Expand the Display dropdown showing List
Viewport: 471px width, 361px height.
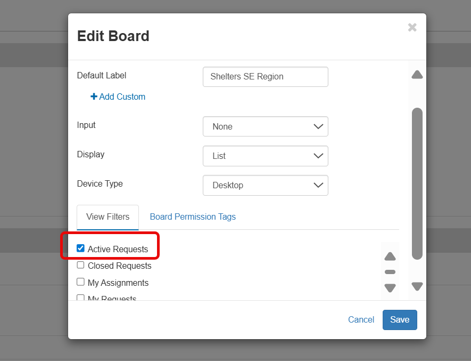[x=265, y=156]
